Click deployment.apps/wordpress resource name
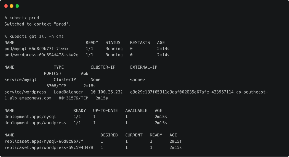 [35, 123]
